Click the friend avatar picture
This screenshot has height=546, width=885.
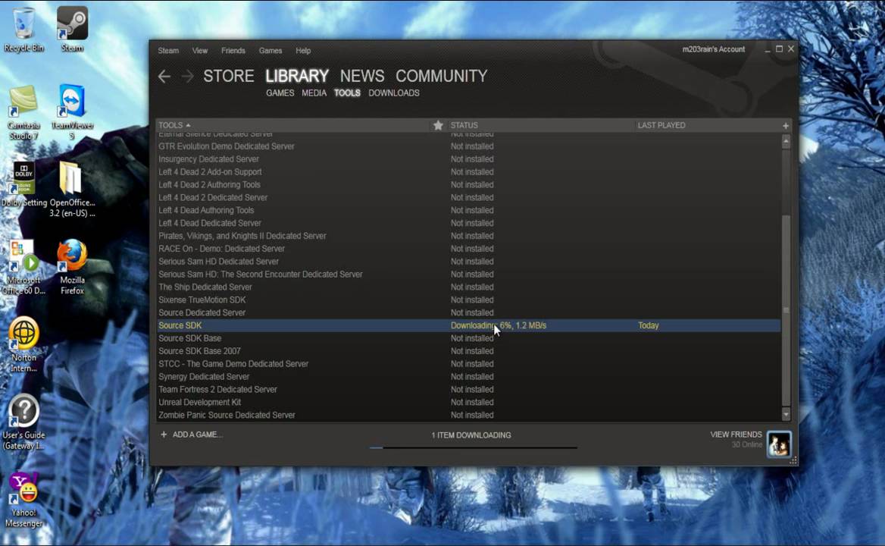pos(780,444)
